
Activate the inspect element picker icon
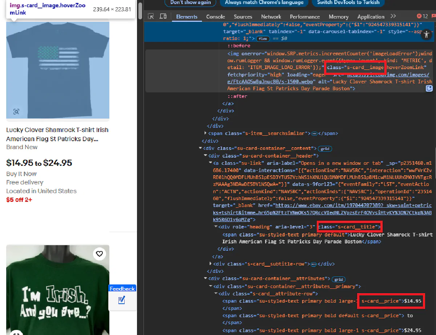151,16
